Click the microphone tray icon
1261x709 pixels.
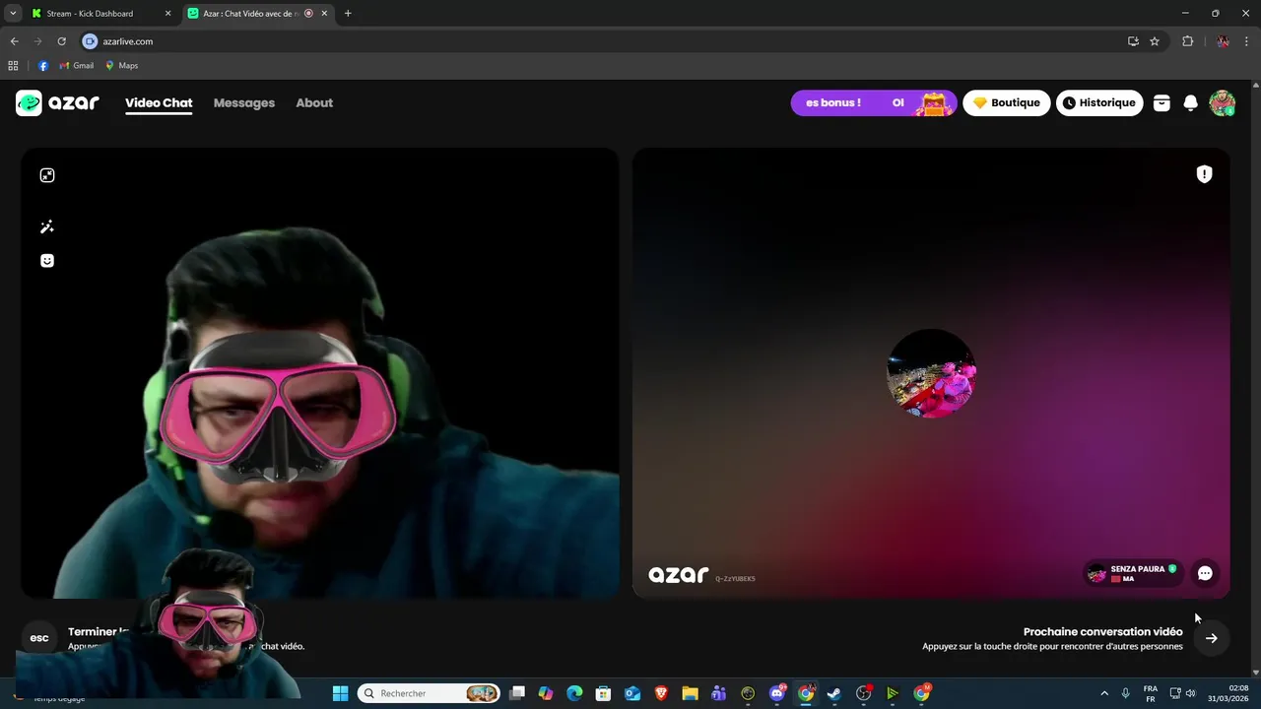[1125, 693]
